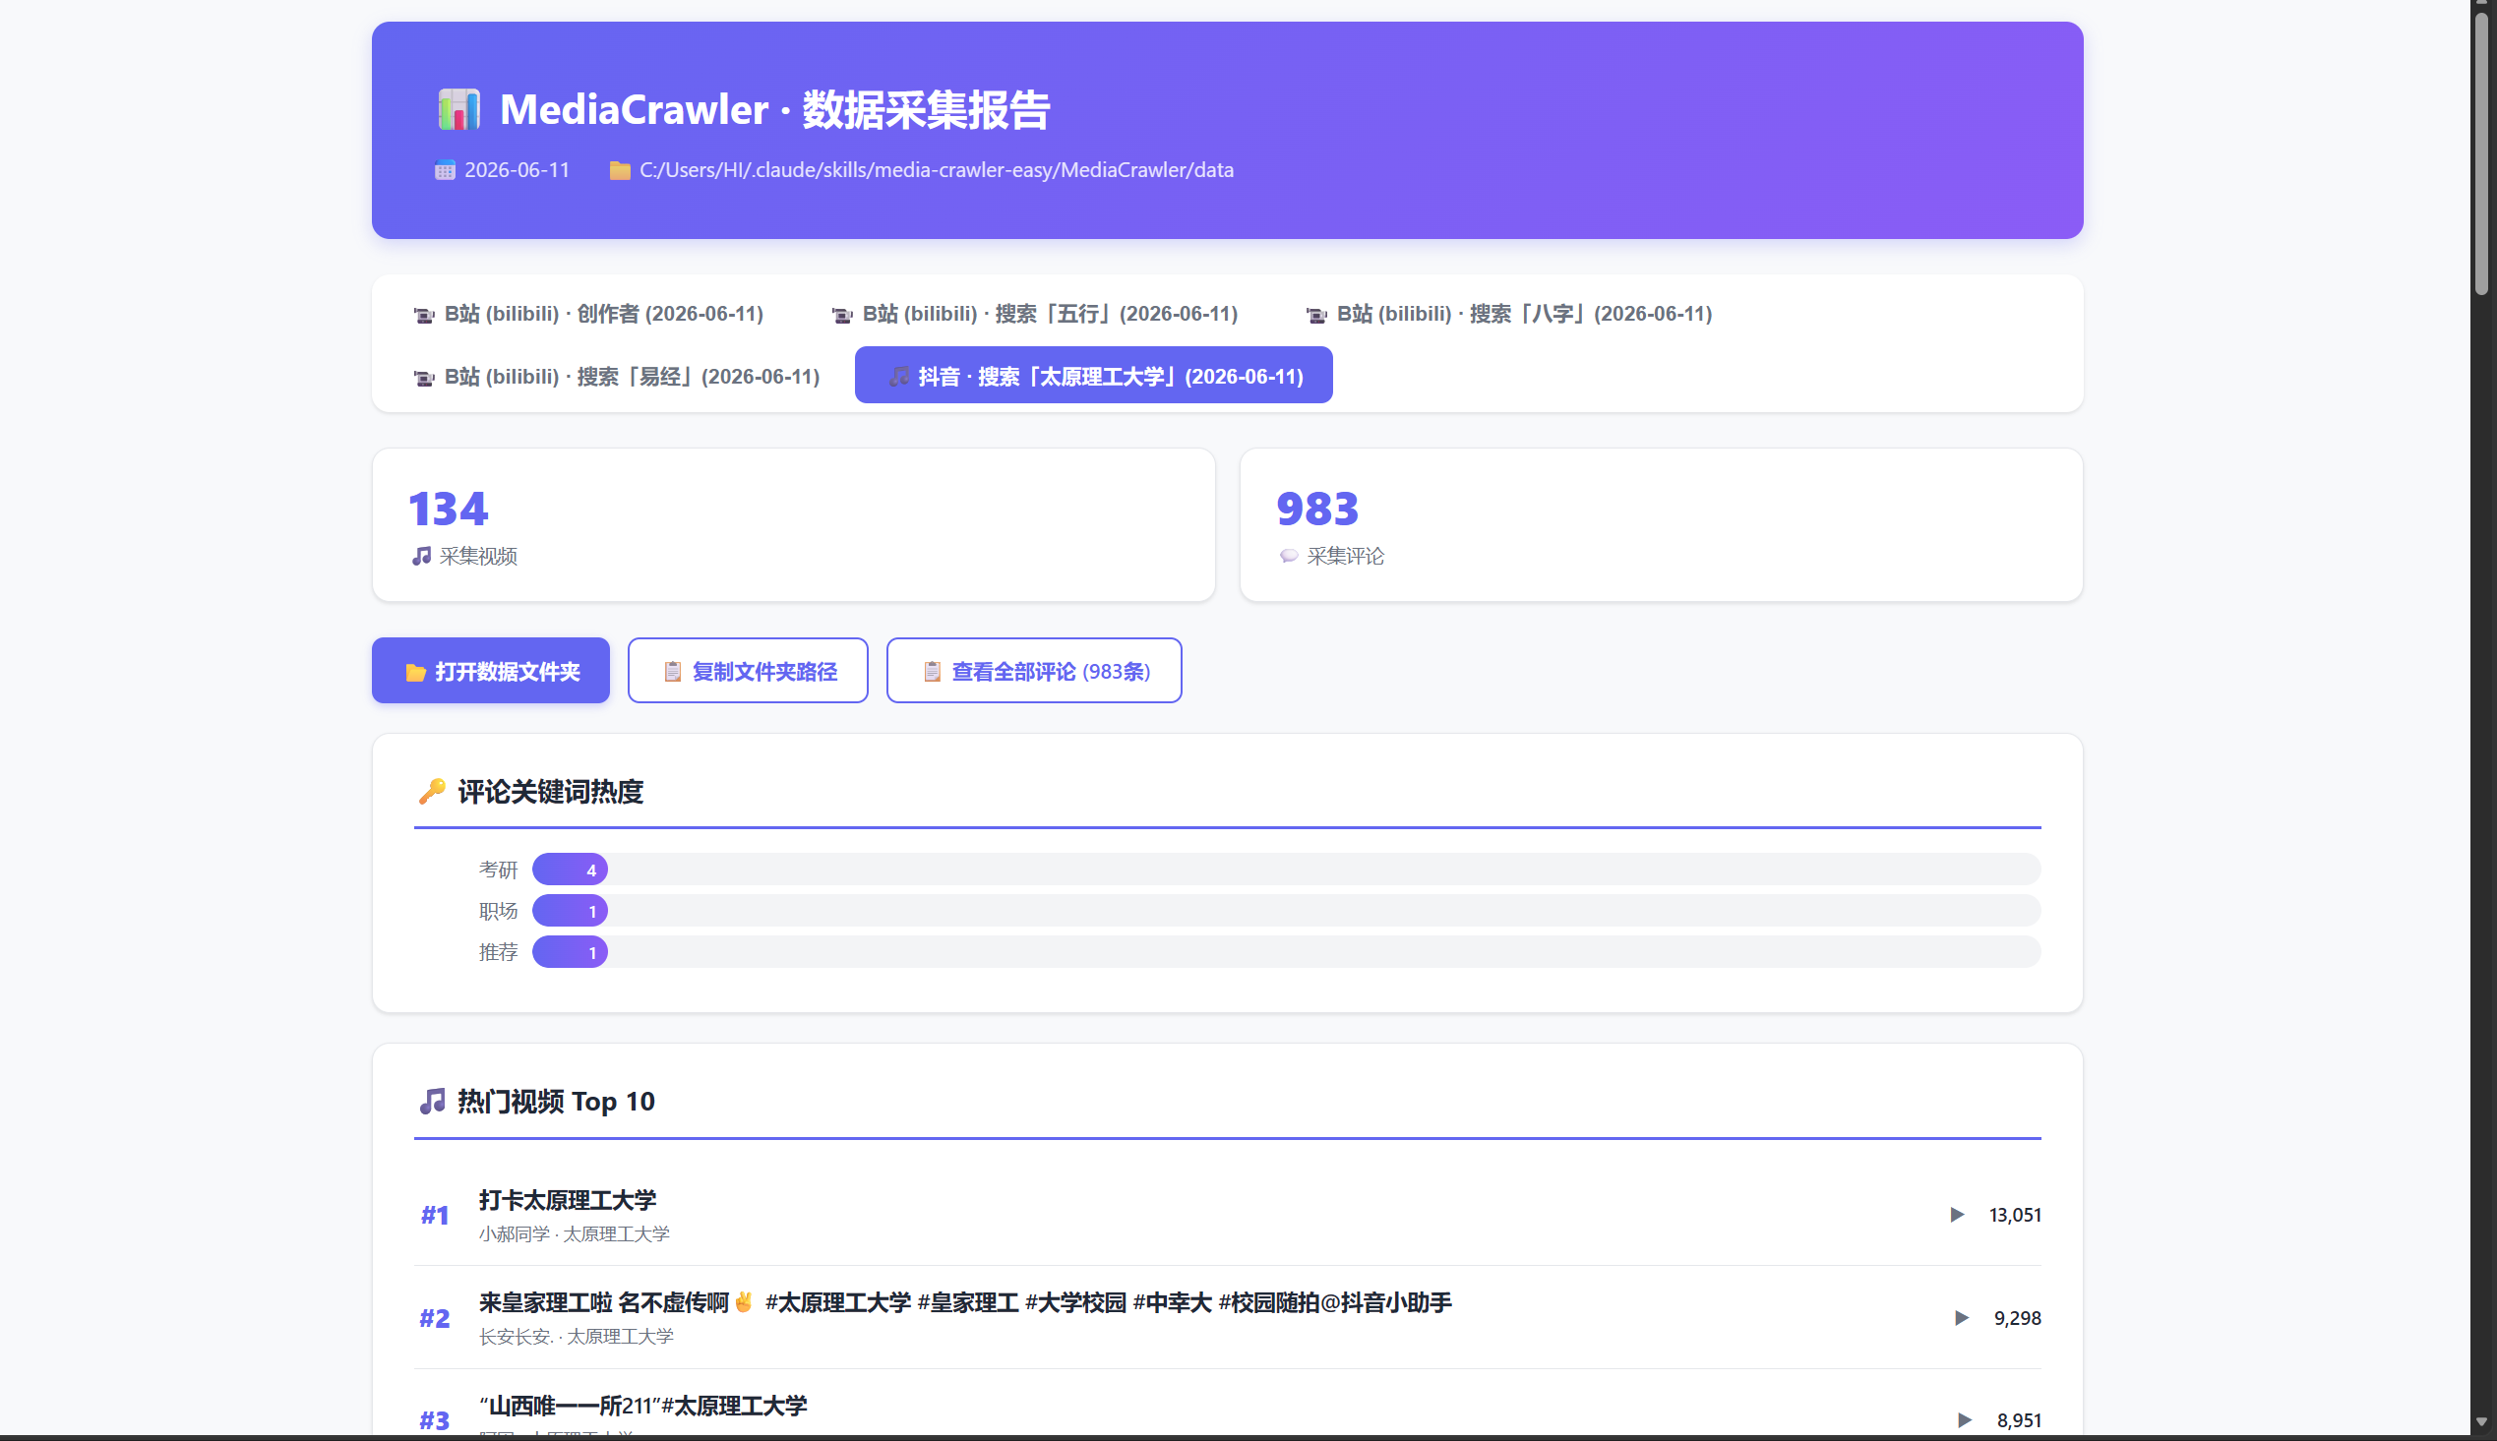The image size is (2497, 1441).
Task: Click the music icon on the 抖音 tab
Action: pyautogui.click(x=898, y=376)
